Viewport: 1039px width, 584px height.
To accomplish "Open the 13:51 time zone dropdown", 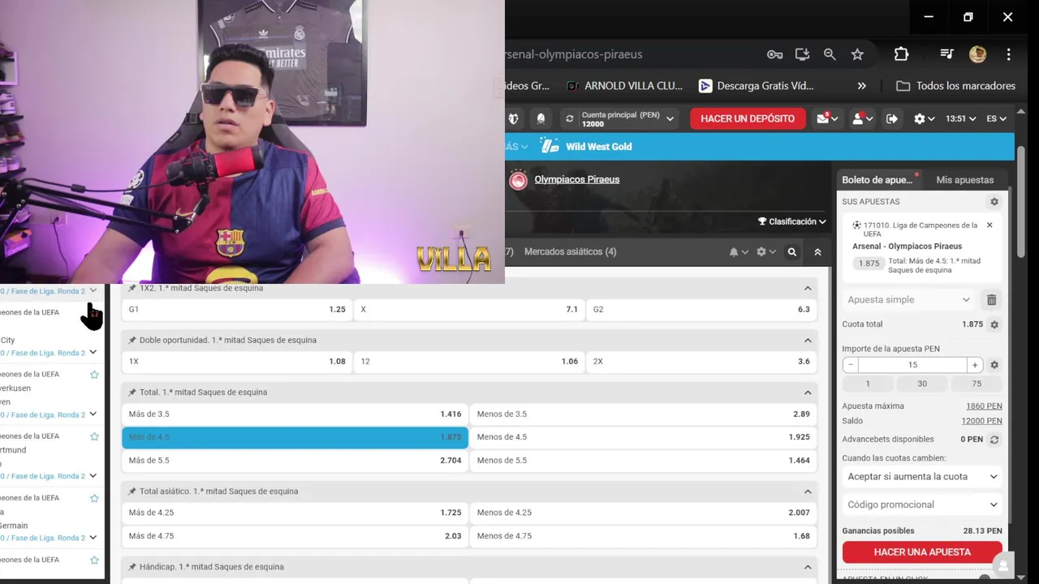I will coord(960,118).
